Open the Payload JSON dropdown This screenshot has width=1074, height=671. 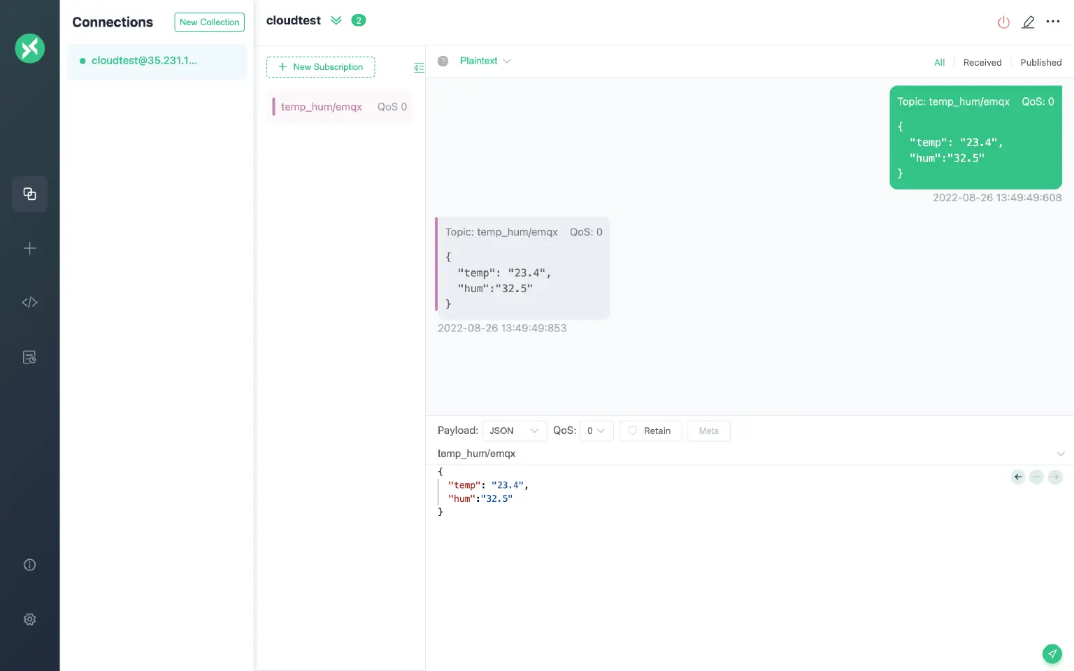514,431
